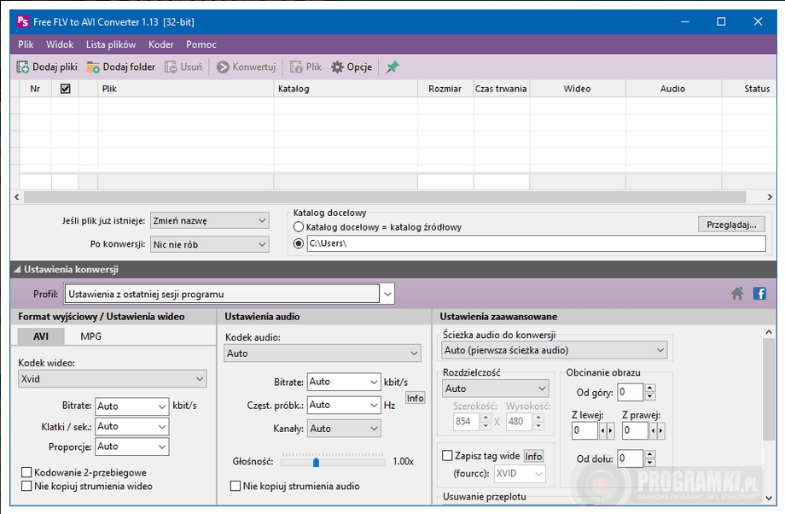Tick the Zapisz tag wide checkbox
Image resolution: width=785 pixels, height=514 pixels.
pos(447,456)
